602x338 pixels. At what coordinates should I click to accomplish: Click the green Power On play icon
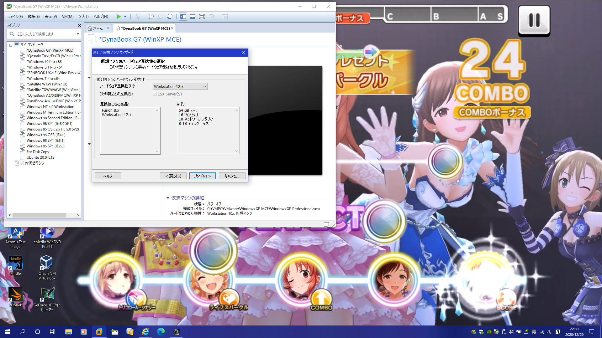(x=119, y=17)
